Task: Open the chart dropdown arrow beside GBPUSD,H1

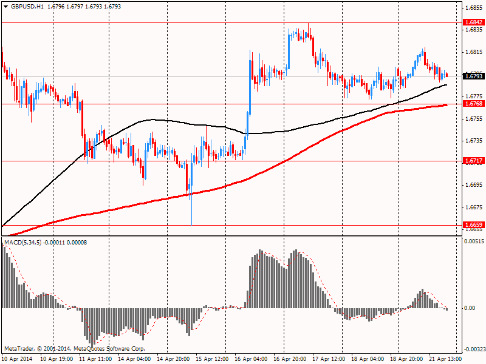Action: pos(5,7)
